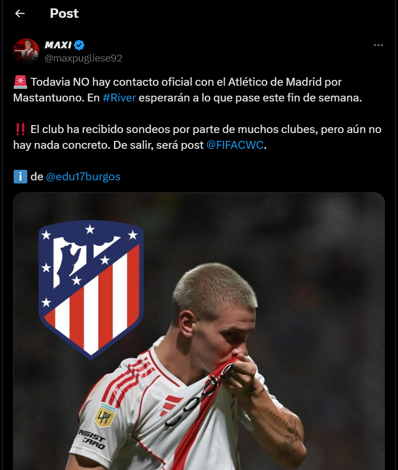Click the red siren emoji
This screenshot has height=470, width=398.
pos(20,82)
